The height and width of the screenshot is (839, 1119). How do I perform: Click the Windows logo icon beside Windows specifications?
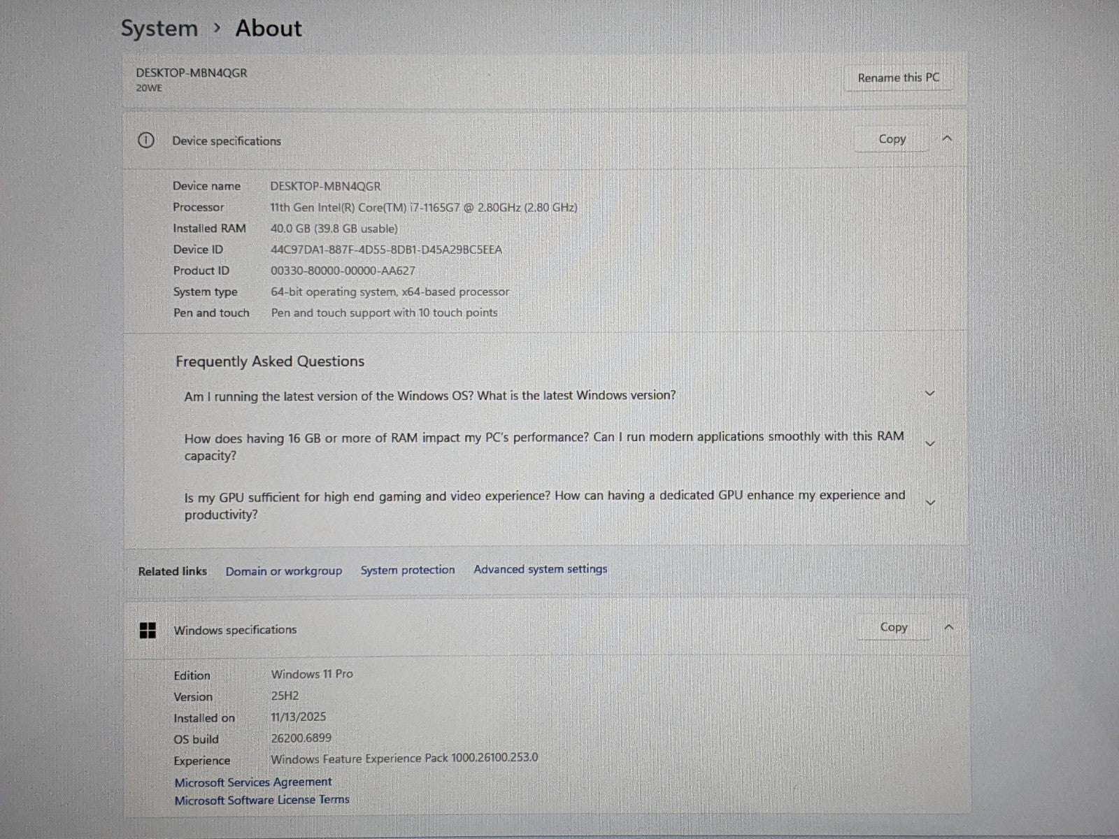coord(148,631)
